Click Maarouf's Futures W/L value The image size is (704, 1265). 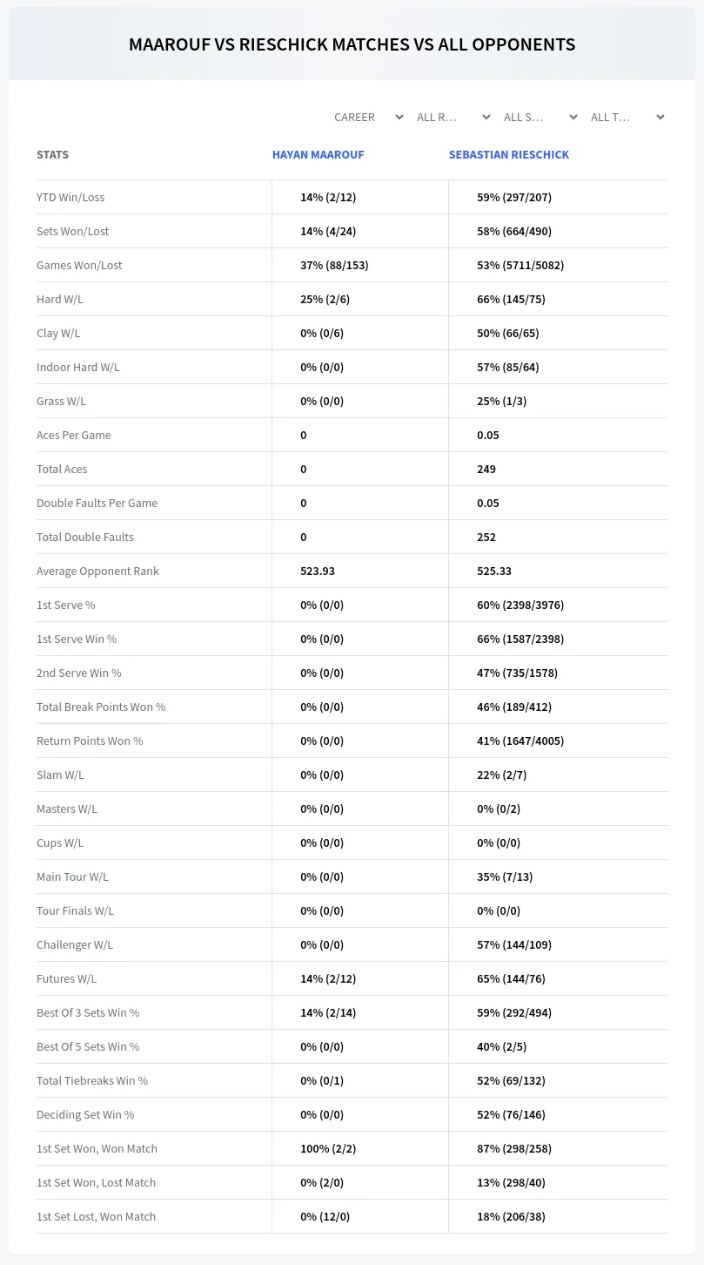[328, 978]
